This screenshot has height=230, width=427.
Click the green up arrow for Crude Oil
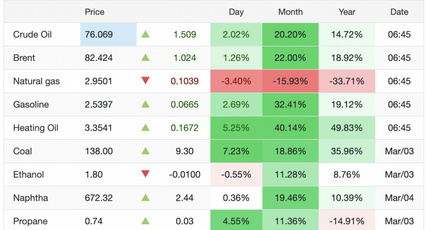point(146,34)
